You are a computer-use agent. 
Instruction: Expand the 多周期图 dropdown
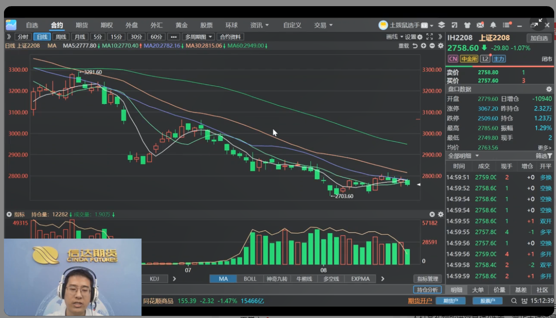199,37
